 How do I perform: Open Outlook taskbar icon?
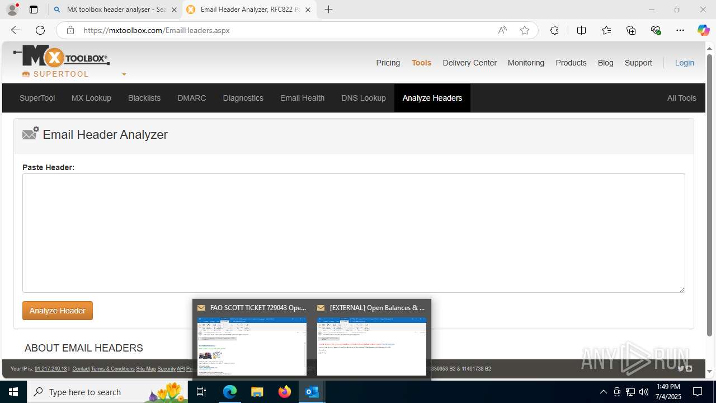(x=312, y=392)
